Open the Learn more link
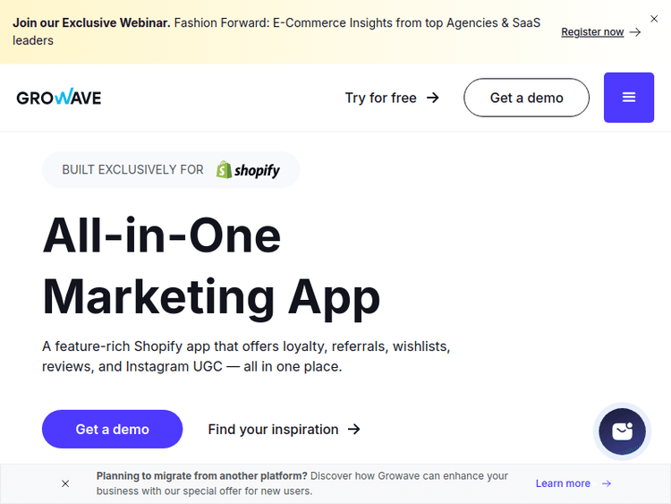The width and height of the screenshot is (671, 504). (x=563, y=483)
